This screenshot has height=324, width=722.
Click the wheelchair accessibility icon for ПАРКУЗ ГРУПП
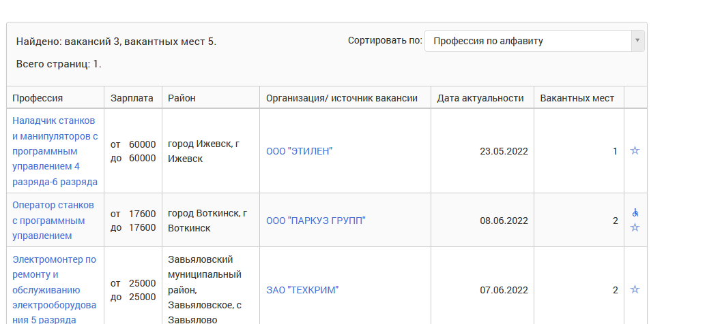point(635,212)
